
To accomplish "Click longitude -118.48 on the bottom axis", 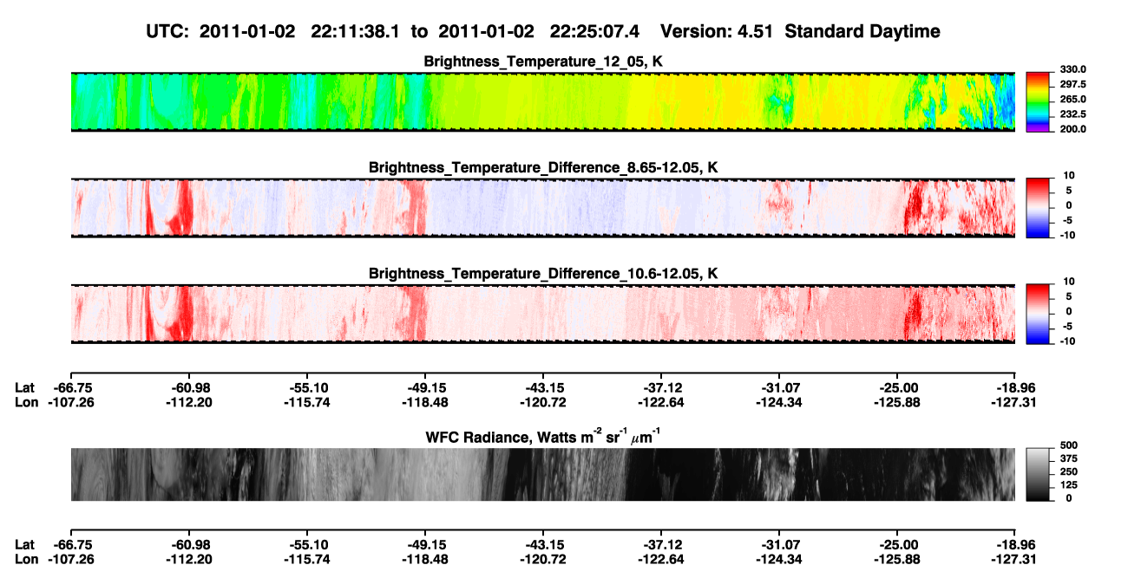I will 424,559.
